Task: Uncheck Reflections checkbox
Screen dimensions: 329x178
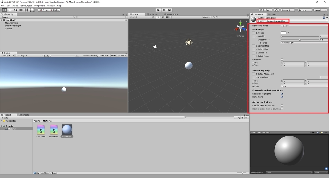Action: tap(282, 97)
